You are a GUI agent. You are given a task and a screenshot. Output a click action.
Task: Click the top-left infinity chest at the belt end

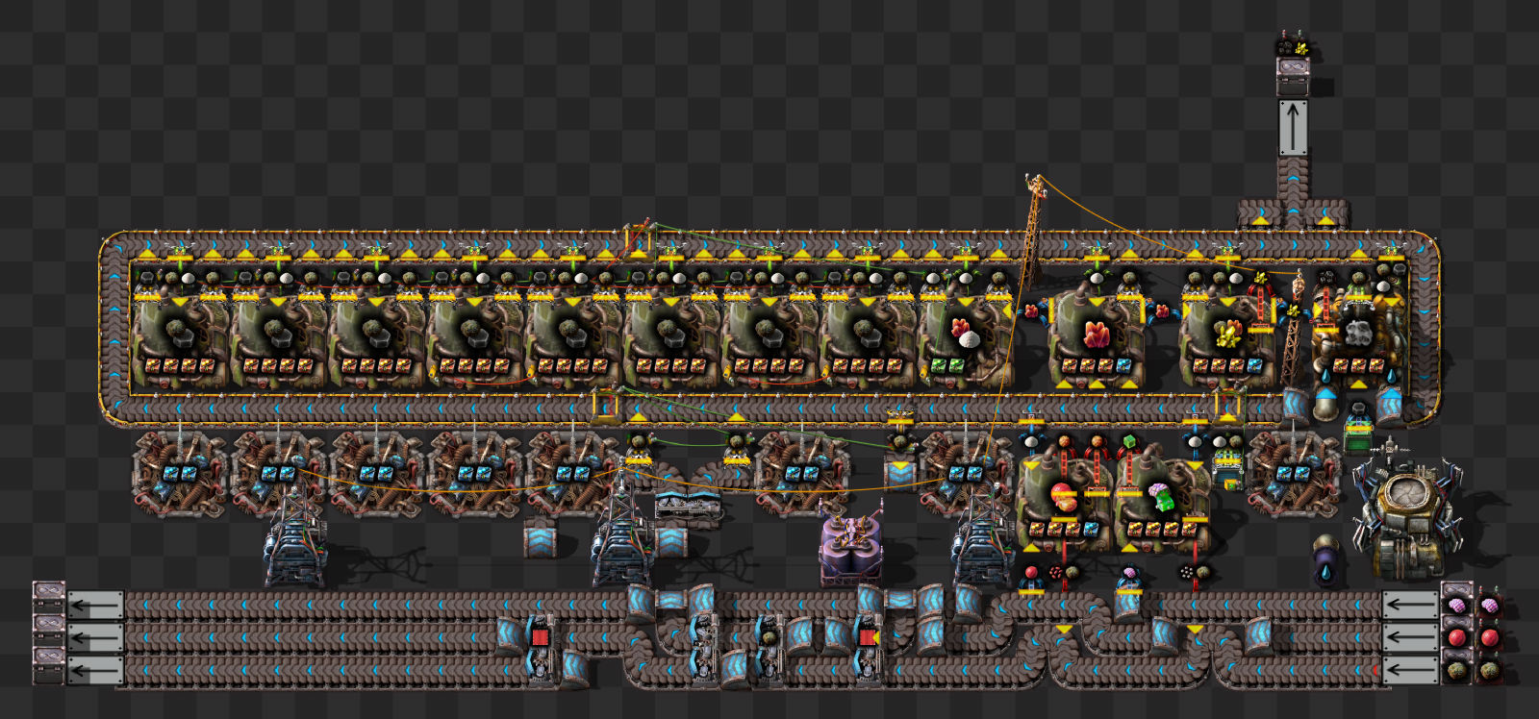coord(48,599)
